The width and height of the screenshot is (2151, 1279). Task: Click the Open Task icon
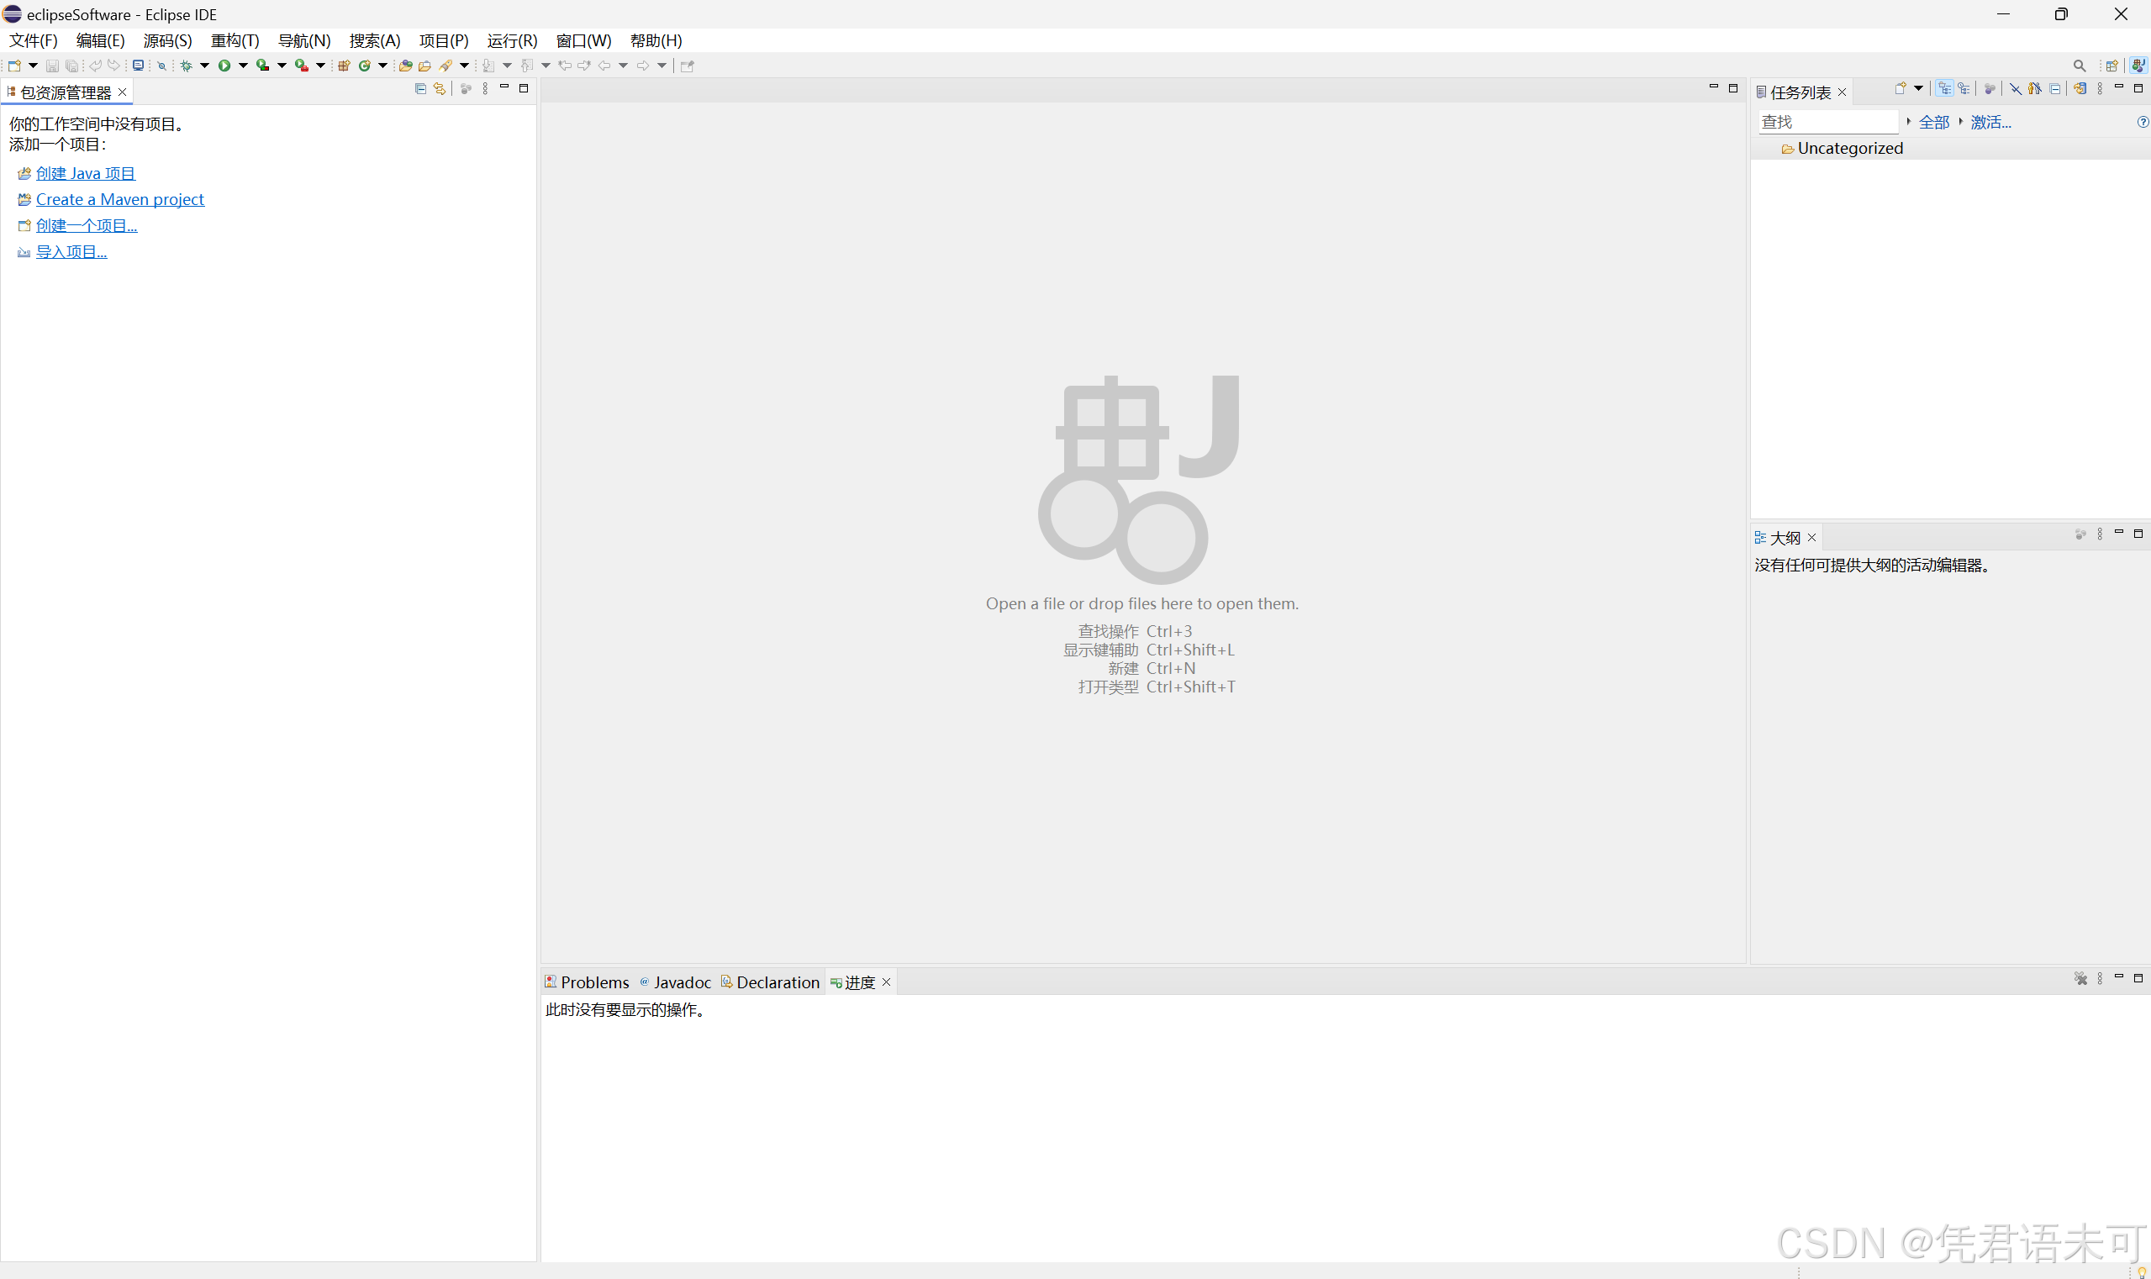coord(425,66)
